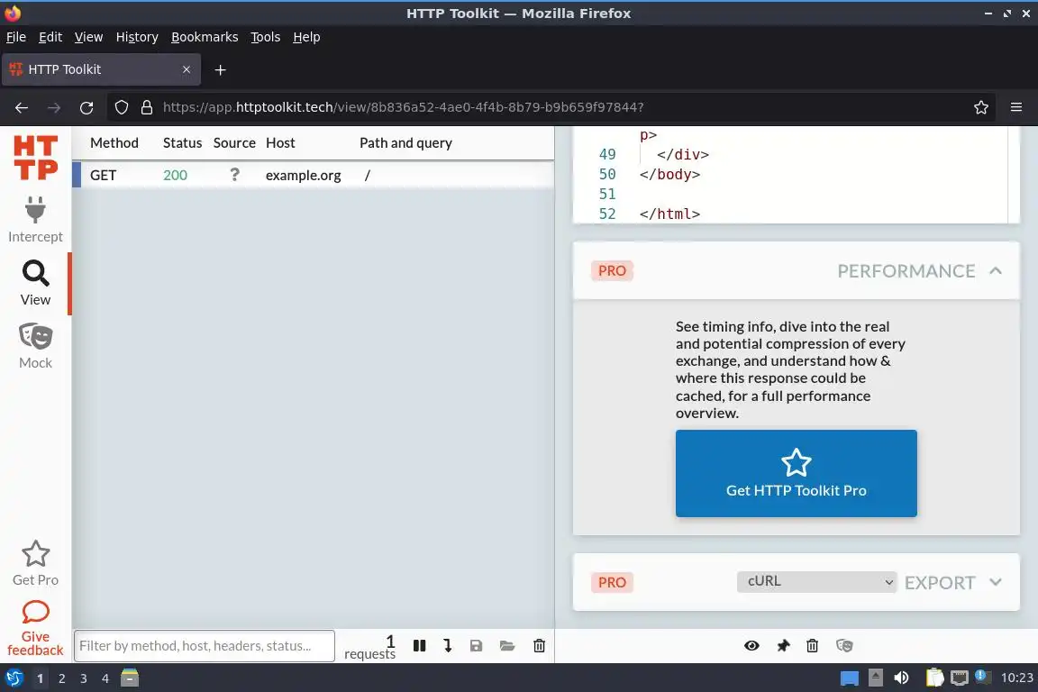
Task: Click the Source column header
Action: (x=234, y=143)
